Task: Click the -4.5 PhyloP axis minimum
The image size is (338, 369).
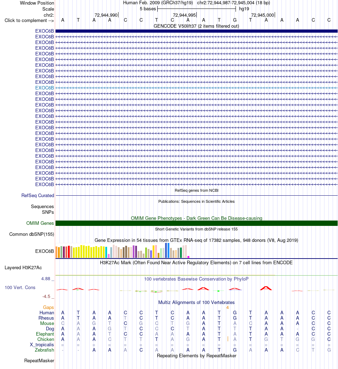Action: pyautogui.click(x=46, y=297)
